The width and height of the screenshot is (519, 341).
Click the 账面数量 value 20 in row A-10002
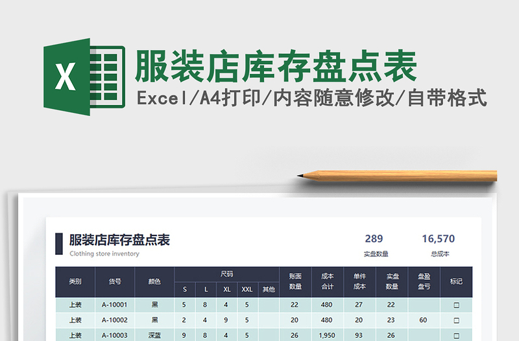pos(295,320)
